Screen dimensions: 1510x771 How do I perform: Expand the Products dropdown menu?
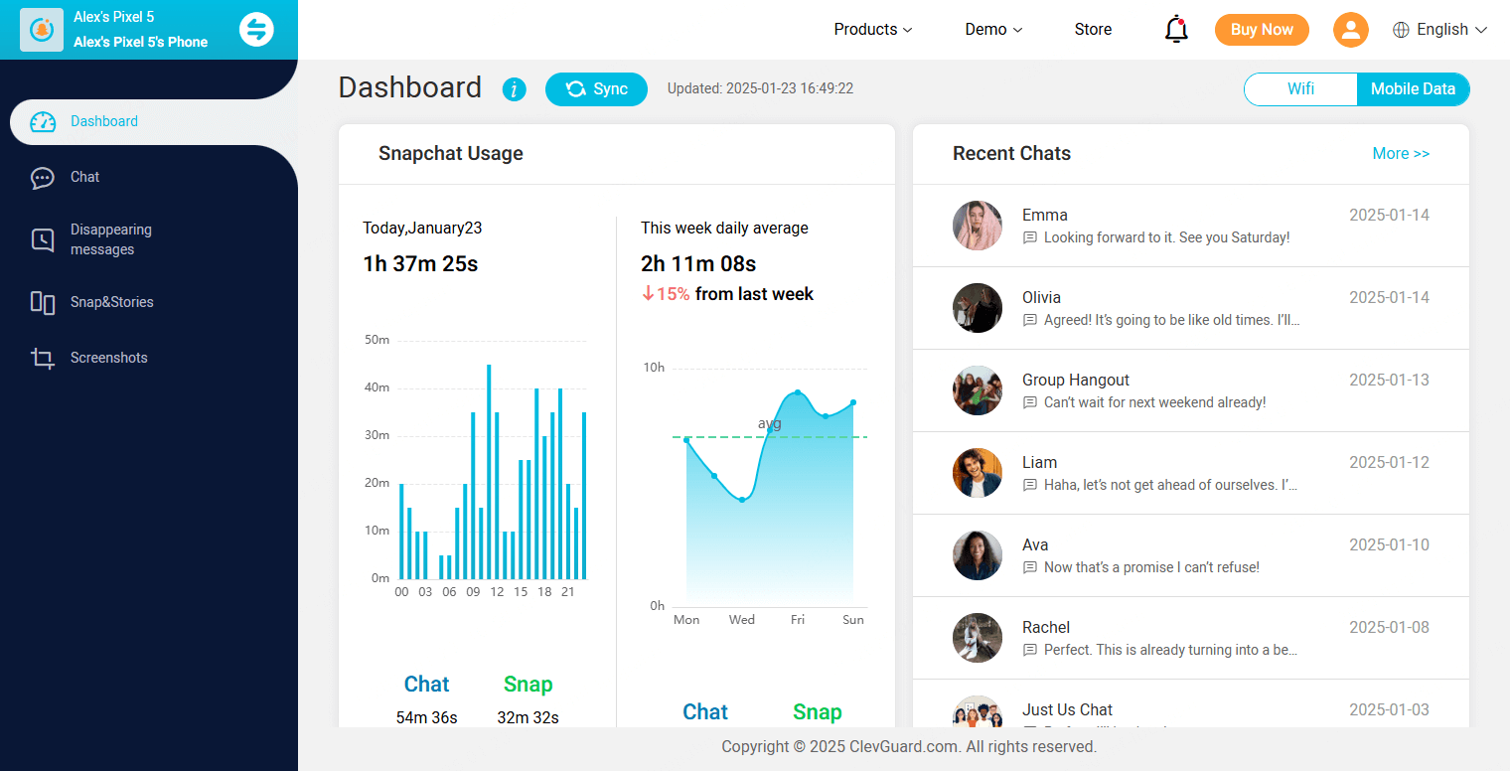872,30
